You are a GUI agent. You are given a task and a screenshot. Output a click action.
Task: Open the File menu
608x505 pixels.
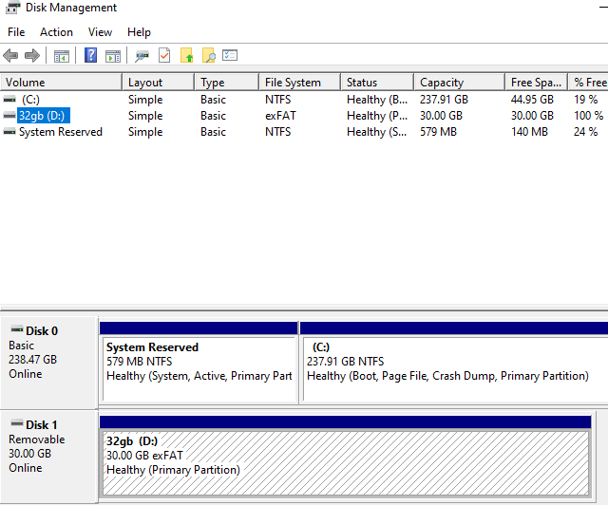click(16, 32)
